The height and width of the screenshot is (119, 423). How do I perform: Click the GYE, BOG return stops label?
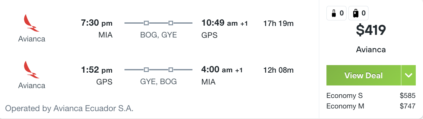click(158, 82)
